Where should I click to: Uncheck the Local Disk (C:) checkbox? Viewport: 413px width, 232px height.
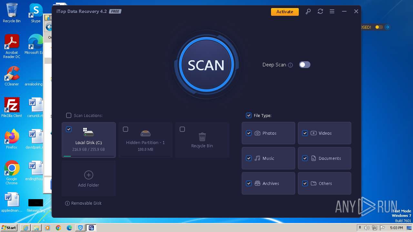[x=69, y=129]
